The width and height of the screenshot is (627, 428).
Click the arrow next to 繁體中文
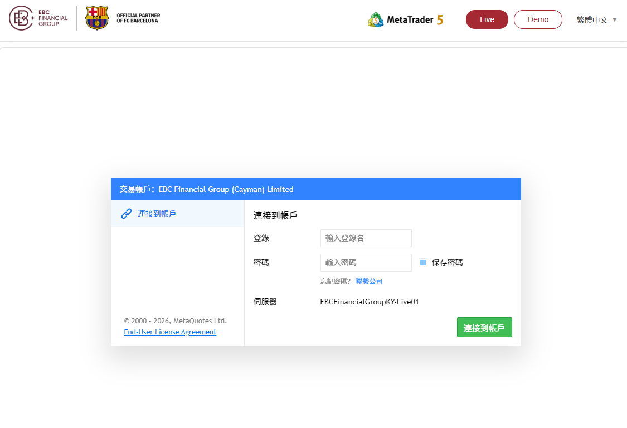tap(614, 18)
